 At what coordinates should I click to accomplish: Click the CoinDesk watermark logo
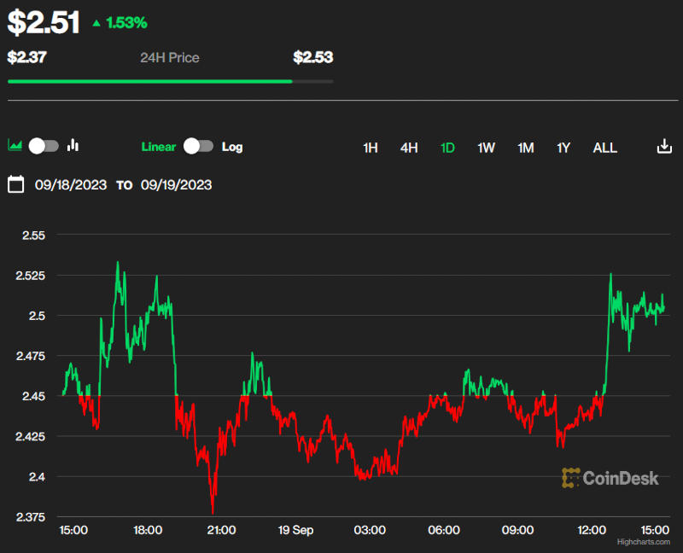(x=610, y=478)
